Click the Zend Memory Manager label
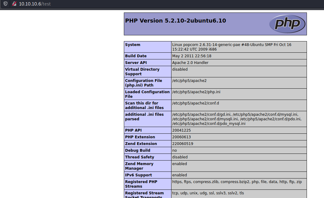Screen dimensions: 324x198 [139, 166]
